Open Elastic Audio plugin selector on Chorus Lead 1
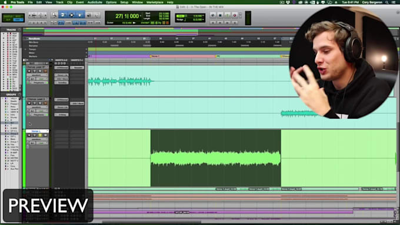The width and height of the screenshot is (400, 225). tap(39, 83)
